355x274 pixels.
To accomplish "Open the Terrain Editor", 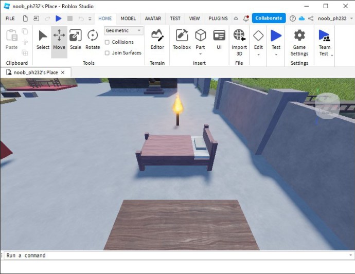I will (157, 40).
